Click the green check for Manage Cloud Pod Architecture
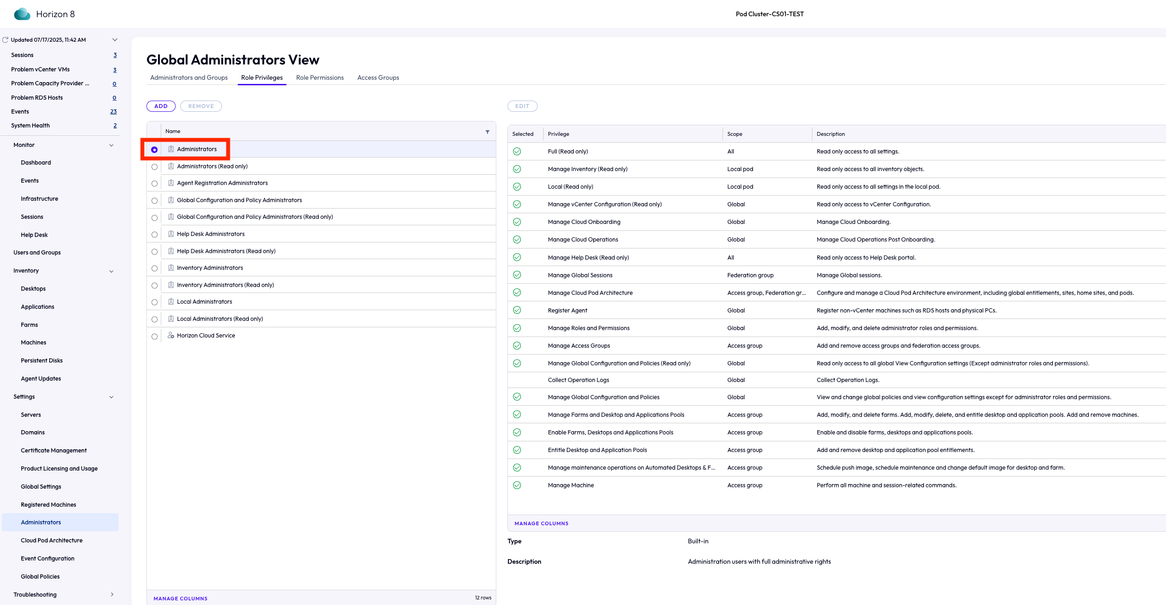The width and height of the screenshot is (1166, 605). point(517,293)
